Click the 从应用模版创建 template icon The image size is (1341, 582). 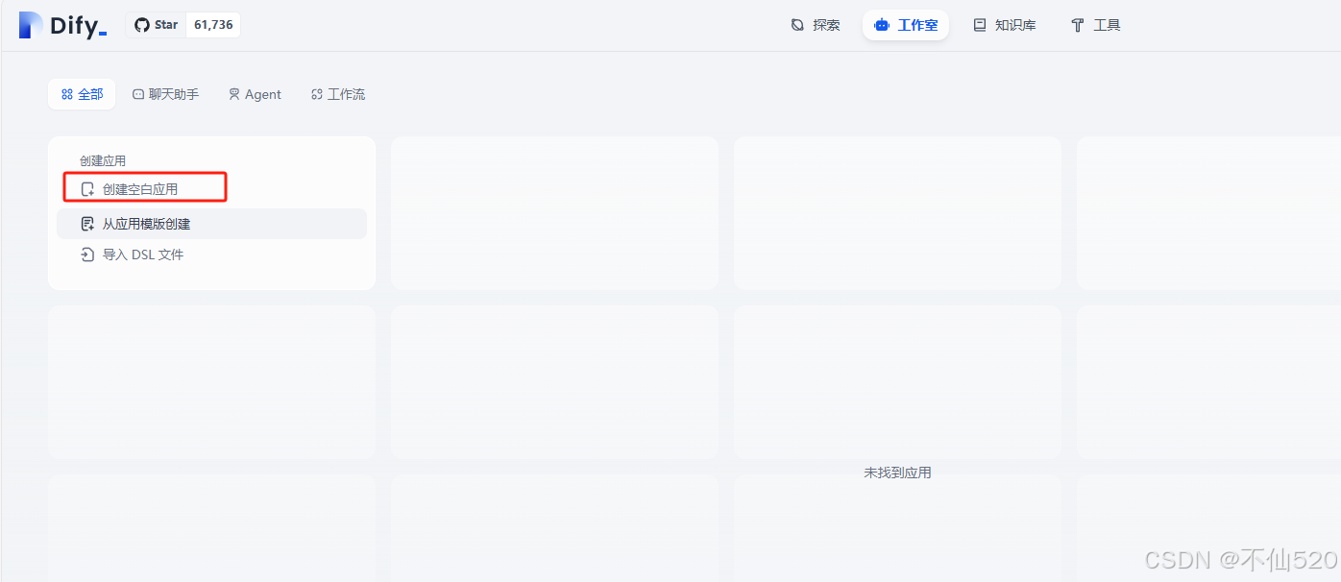pyautogui.click(x=85, y=223)
